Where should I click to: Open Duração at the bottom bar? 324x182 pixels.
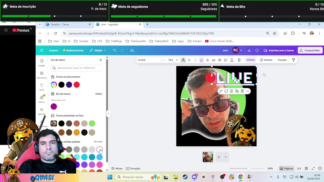(x=133, y=168)
